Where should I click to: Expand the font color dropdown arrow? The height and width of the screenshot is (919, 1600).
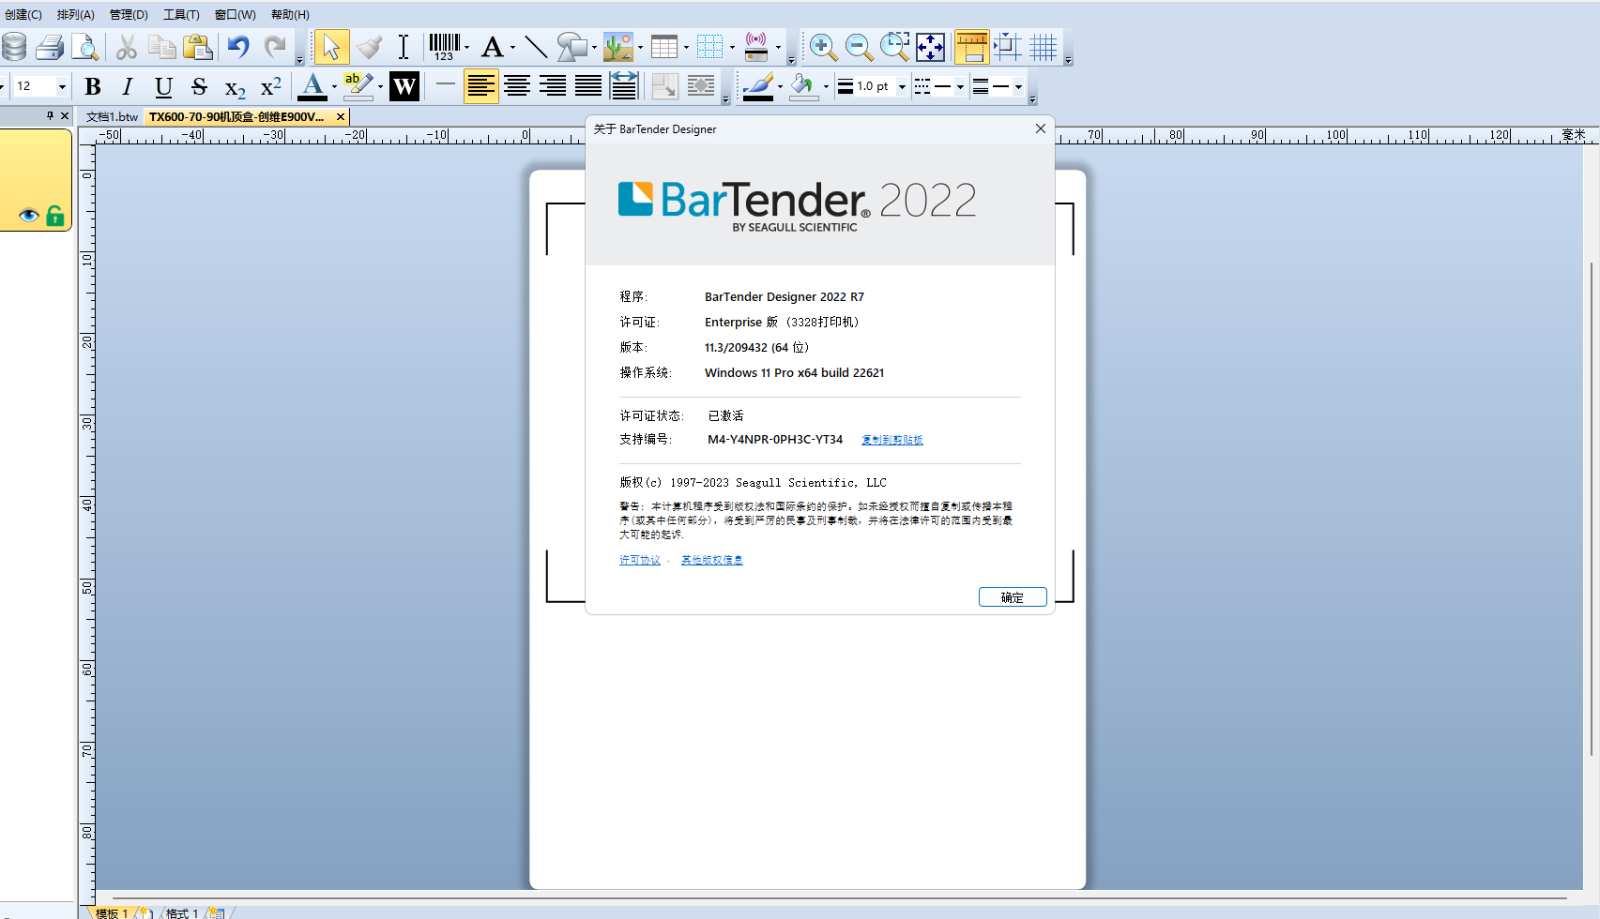[334, 87]
